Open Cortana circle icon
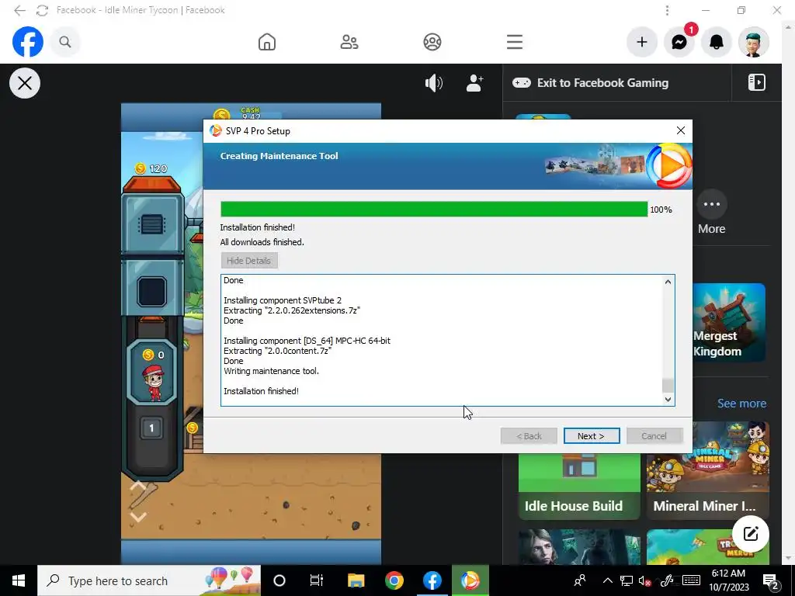 click(x=279, y=580)
